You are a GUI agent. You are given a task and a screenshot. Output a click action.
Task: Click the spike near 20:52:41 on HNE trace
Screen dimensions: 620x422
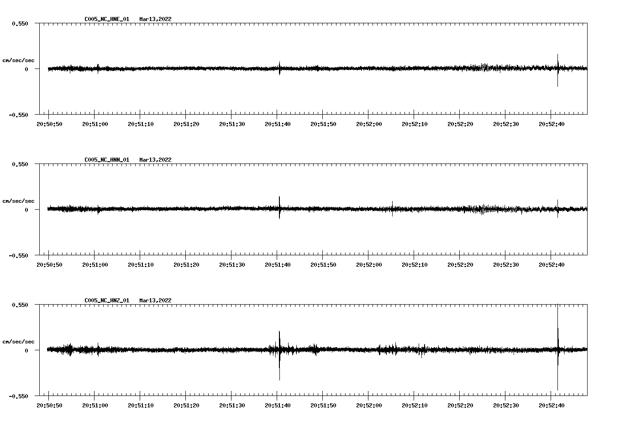point(557,70)
